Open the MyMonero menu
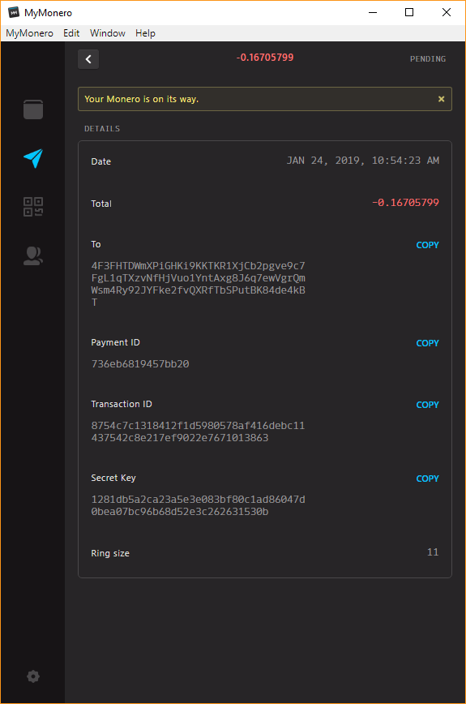Image resolution: width=466 pixels, height=704 pixels. point(30,33)
